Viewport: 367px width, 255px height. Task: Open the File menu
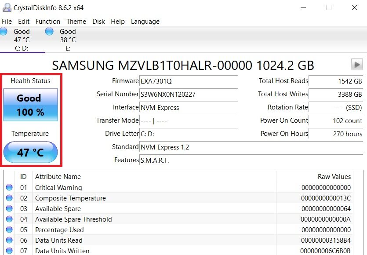pos(7,21)
